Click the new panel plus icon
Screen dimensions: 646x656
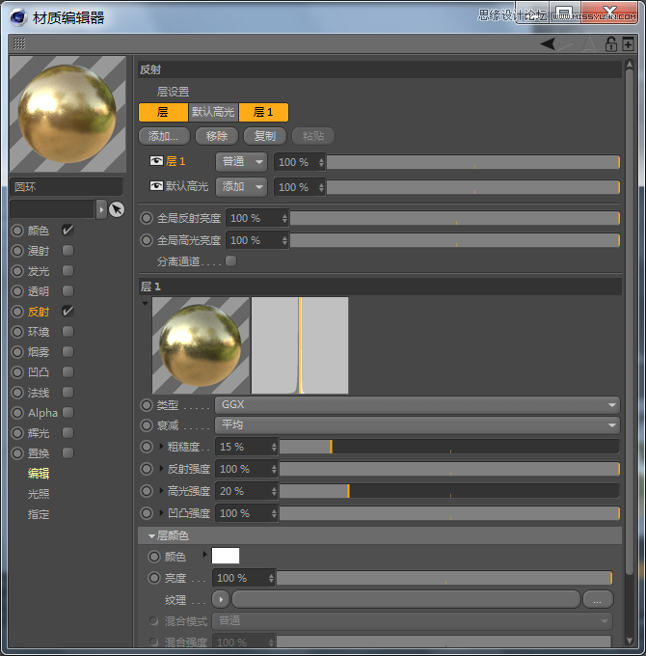(628, 43)
